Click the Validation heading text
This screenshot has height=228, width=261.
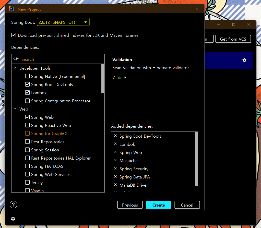coord(122,59)
